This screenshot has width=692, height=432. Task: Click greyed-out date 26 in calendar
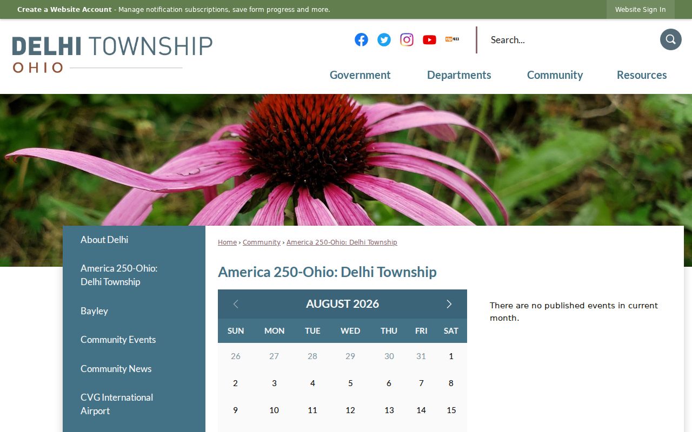click(235, 356)
